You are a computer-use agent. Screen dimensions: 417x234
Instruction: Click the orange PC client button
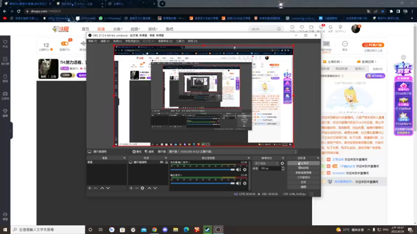(x=373, y=45)
